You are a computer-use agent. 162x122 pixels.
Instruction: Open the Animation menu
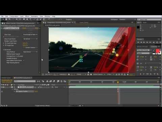click(x=34, y=16)
